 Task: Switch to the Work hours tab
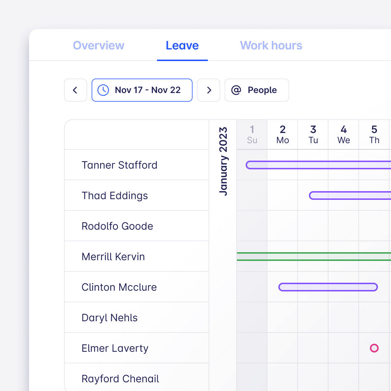pyautogui.click(x=271, y=45)
